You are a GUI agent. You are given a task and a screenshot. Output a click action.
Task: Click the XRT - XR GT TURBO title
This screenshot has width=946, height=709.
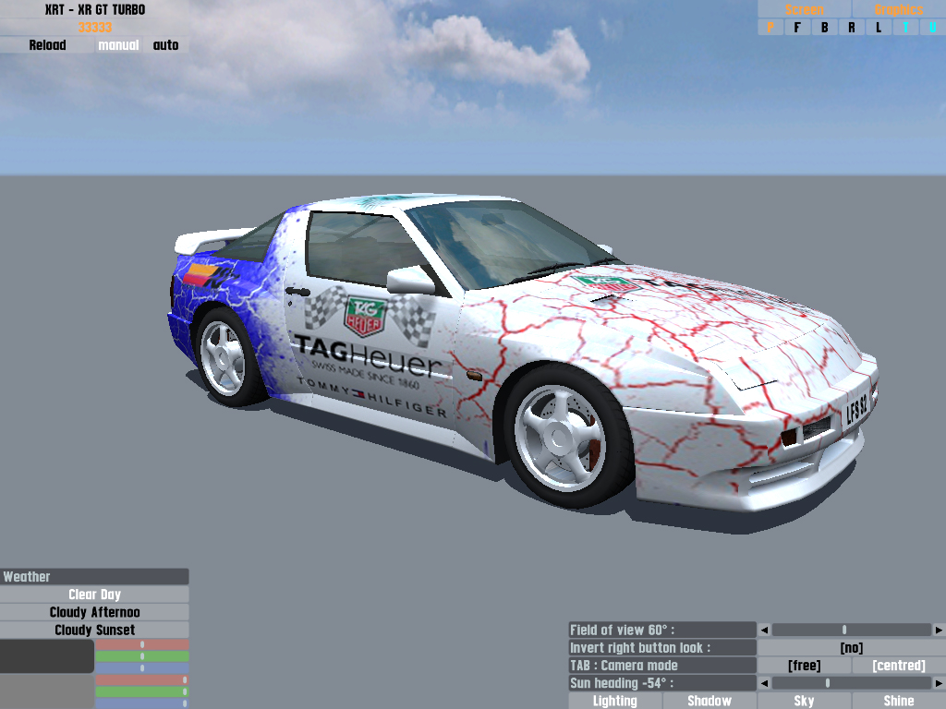tap(95, 9)
